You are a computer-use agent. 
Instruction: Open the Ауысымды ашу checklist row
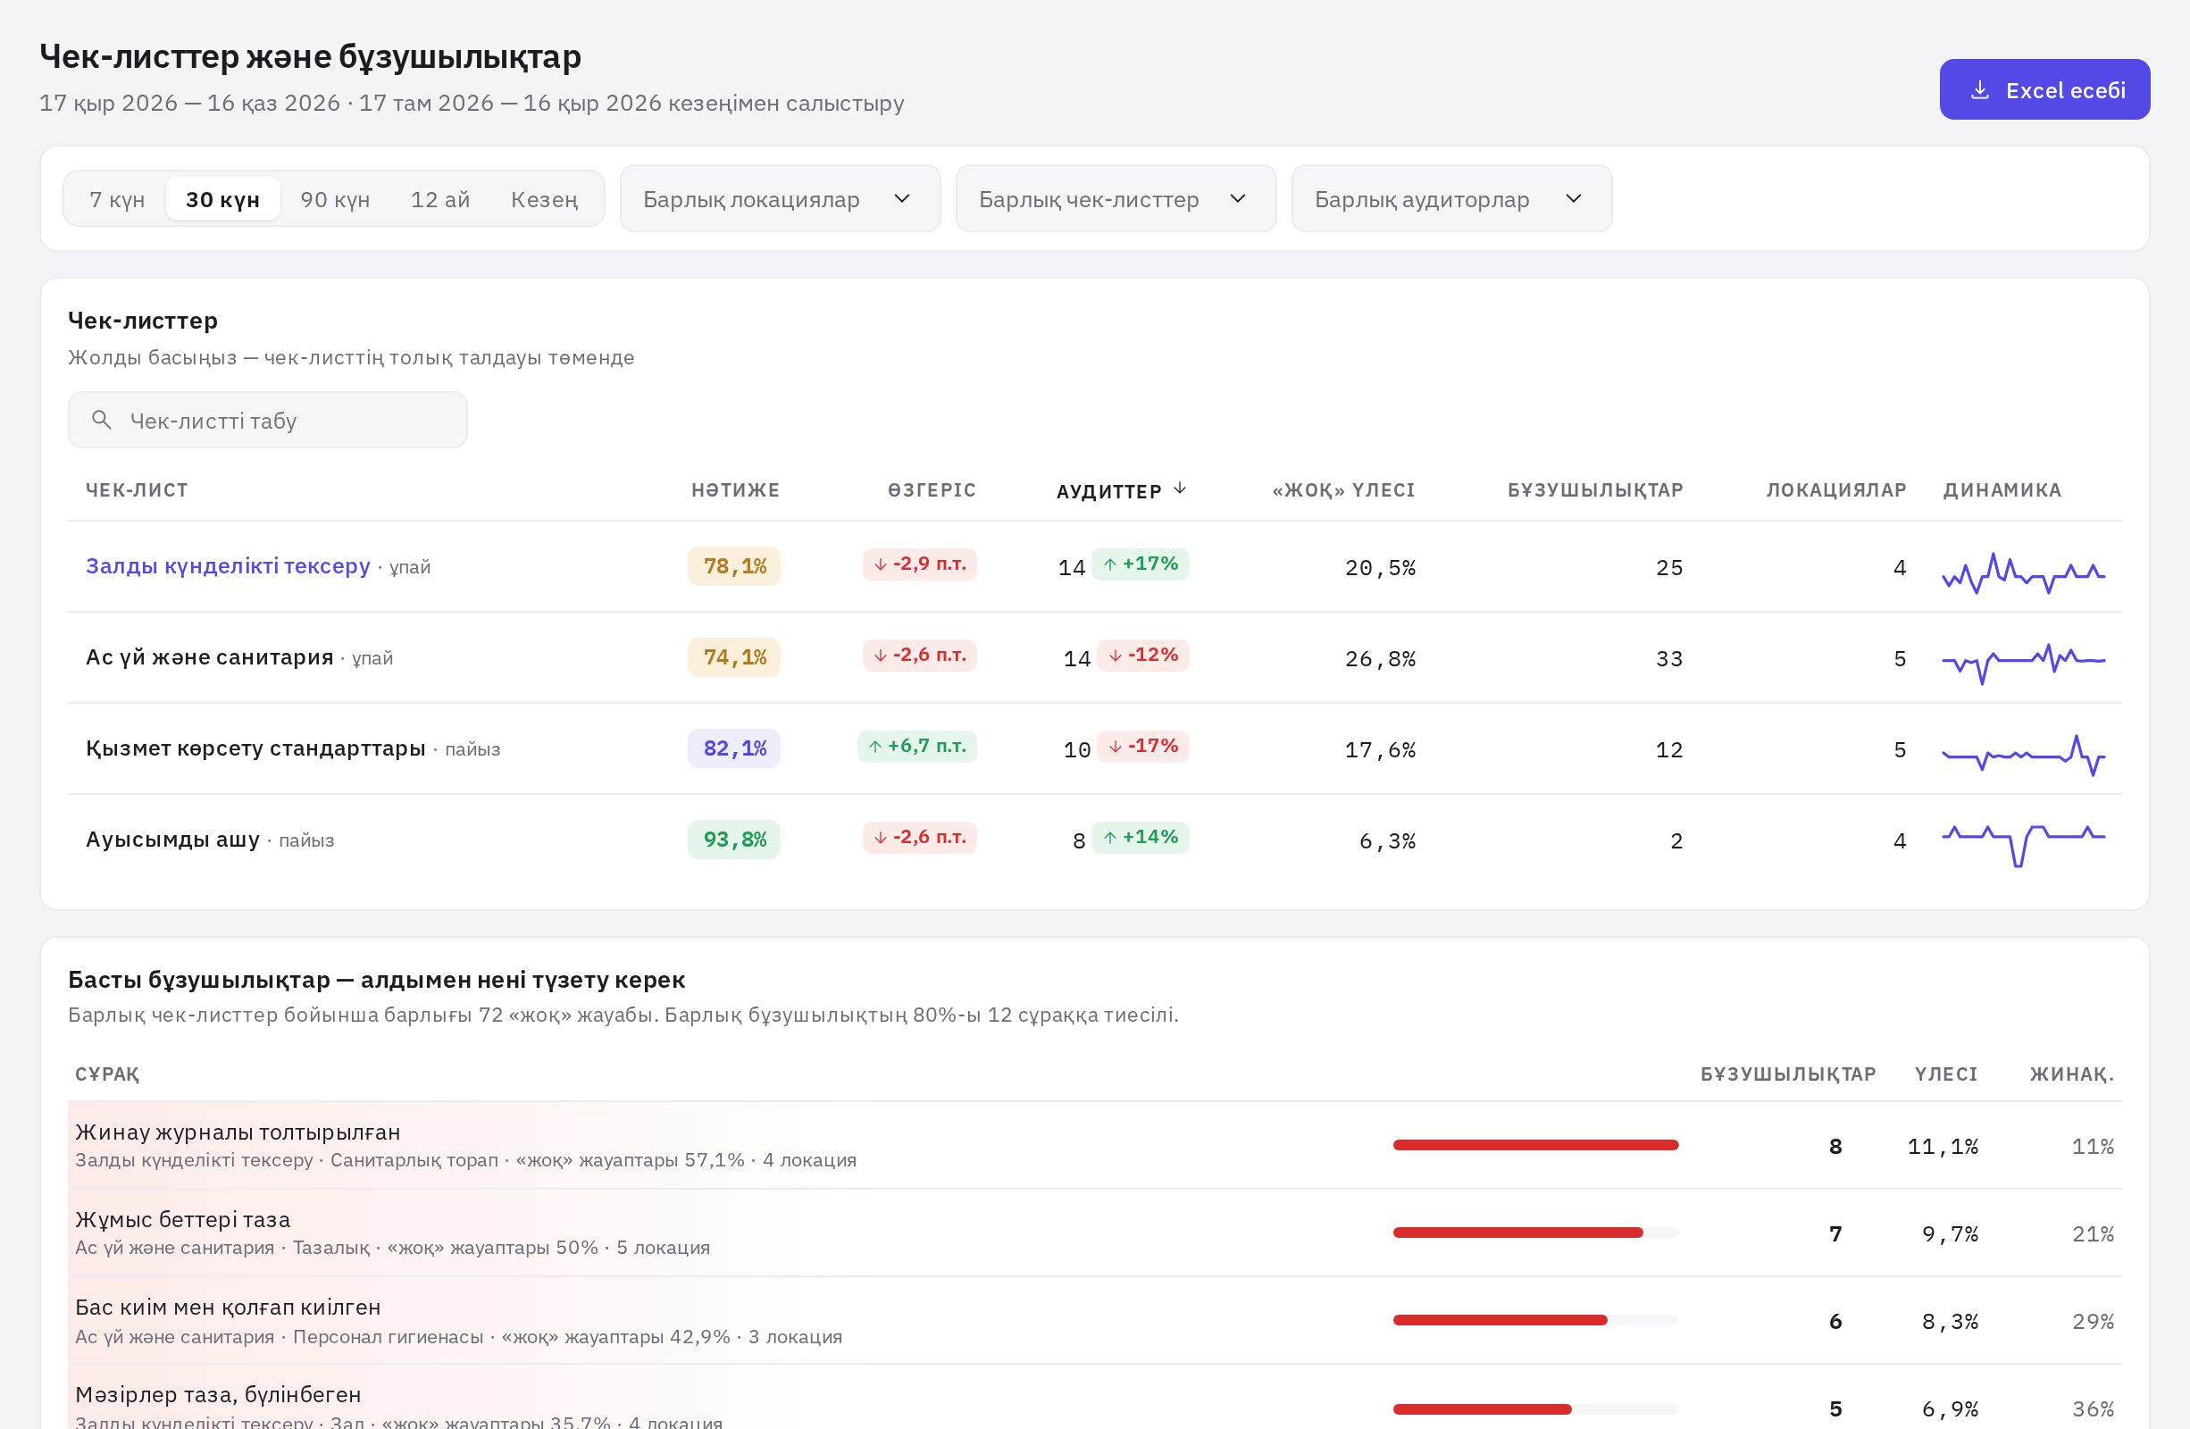pyautogui.click(x=1095, y=840)
